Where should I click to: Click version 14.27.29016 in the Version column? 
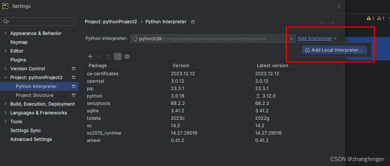click(184, 133)
